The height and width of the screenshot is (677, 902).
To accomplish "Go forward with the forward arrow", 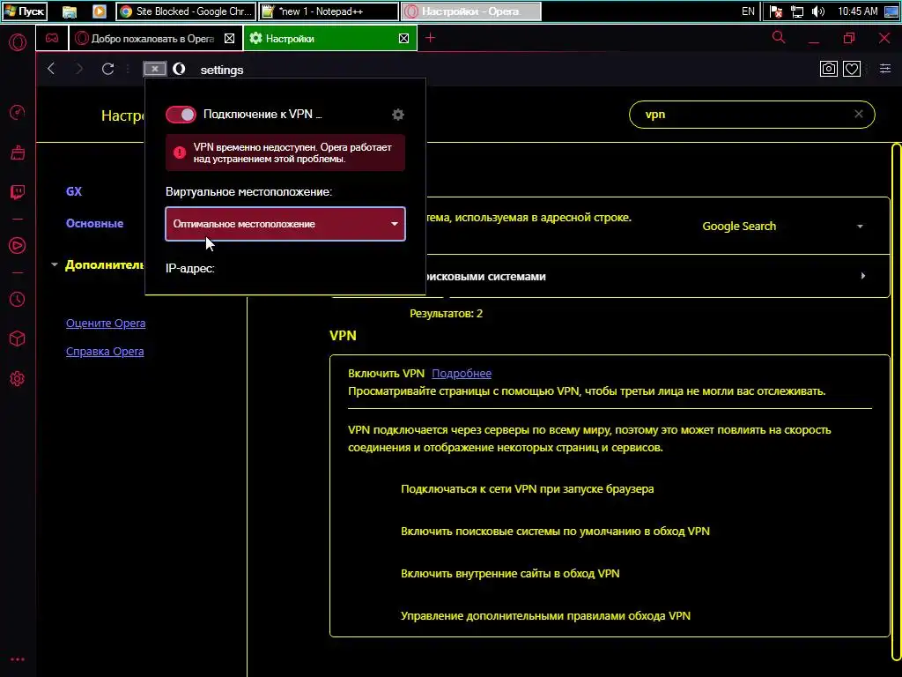I will point(78,69).
